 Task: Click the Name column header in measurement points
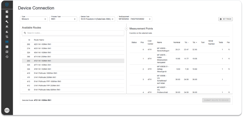pos(159,43)
